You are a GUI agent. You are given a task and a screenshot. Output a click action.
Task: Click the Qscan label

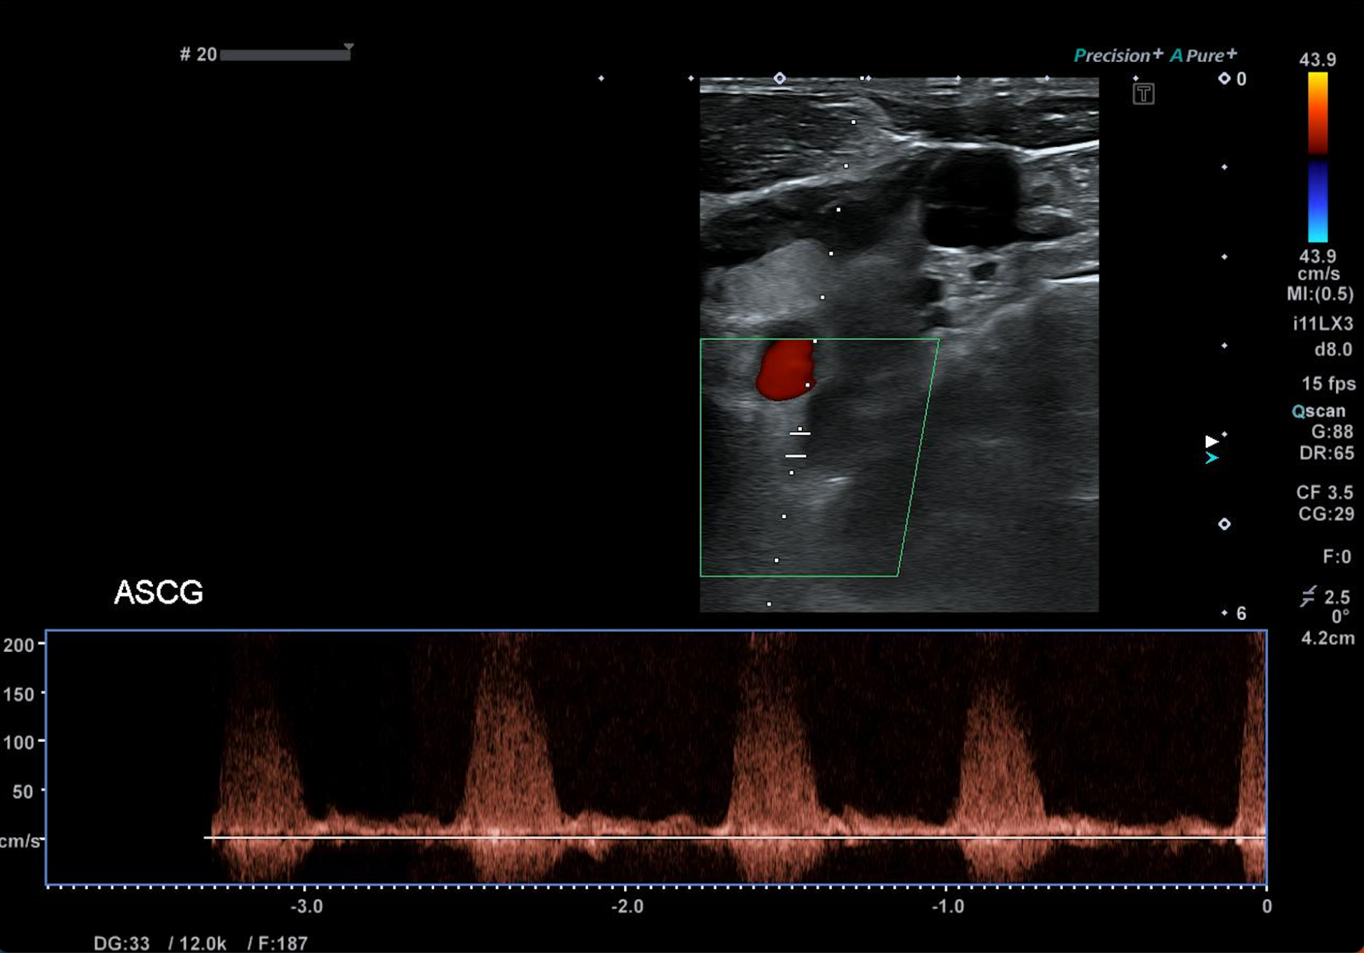1318,411
